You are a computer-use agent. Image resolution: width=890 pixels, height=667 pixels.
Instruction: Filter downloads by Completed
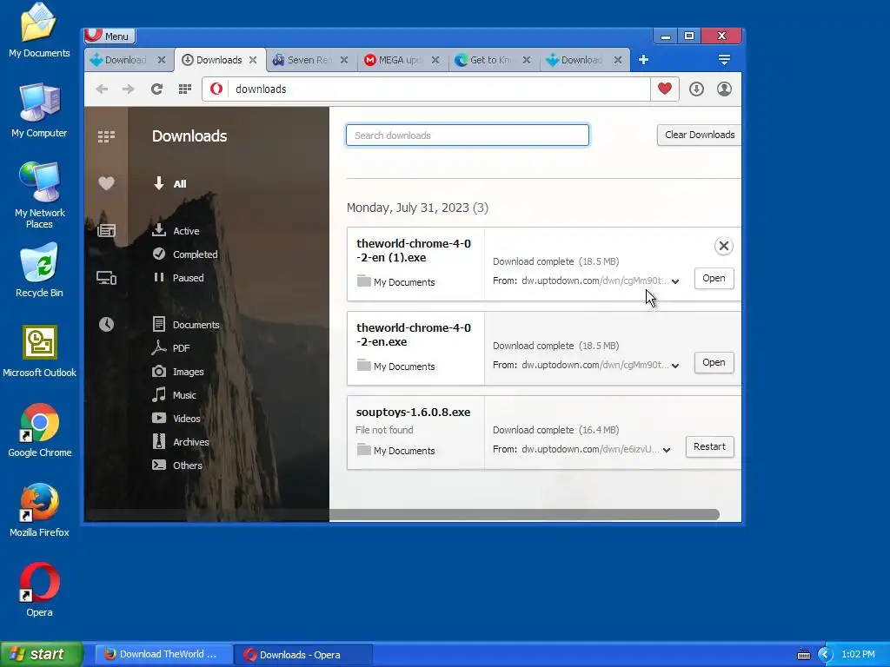coord(185,254)
